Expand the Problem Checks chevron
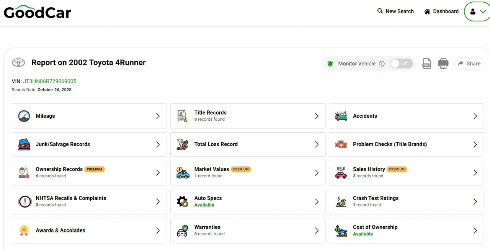The width and height of the screenshot is (490, 250). (x=475, y=144)
